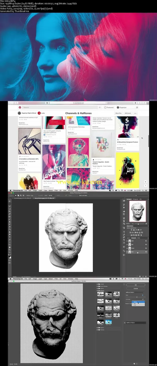Click the Pinterest notifications speech icon
The image size is (157, 366).
pos(137,107)
